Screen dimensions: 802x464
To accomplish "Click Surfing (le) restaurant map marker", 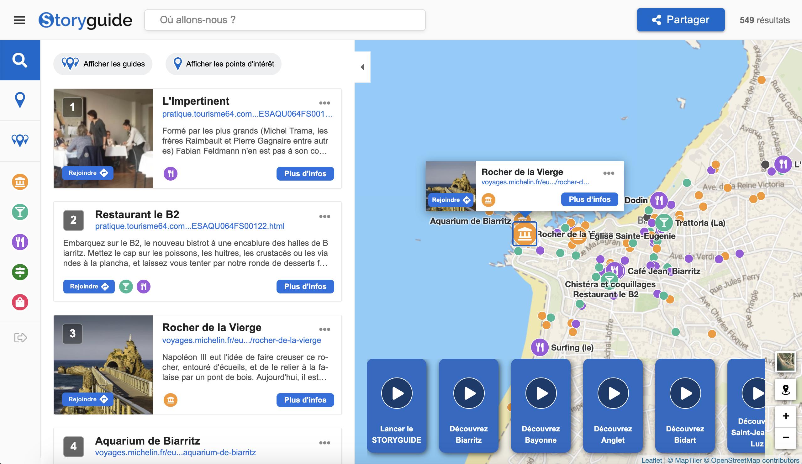I will point(540,347).
